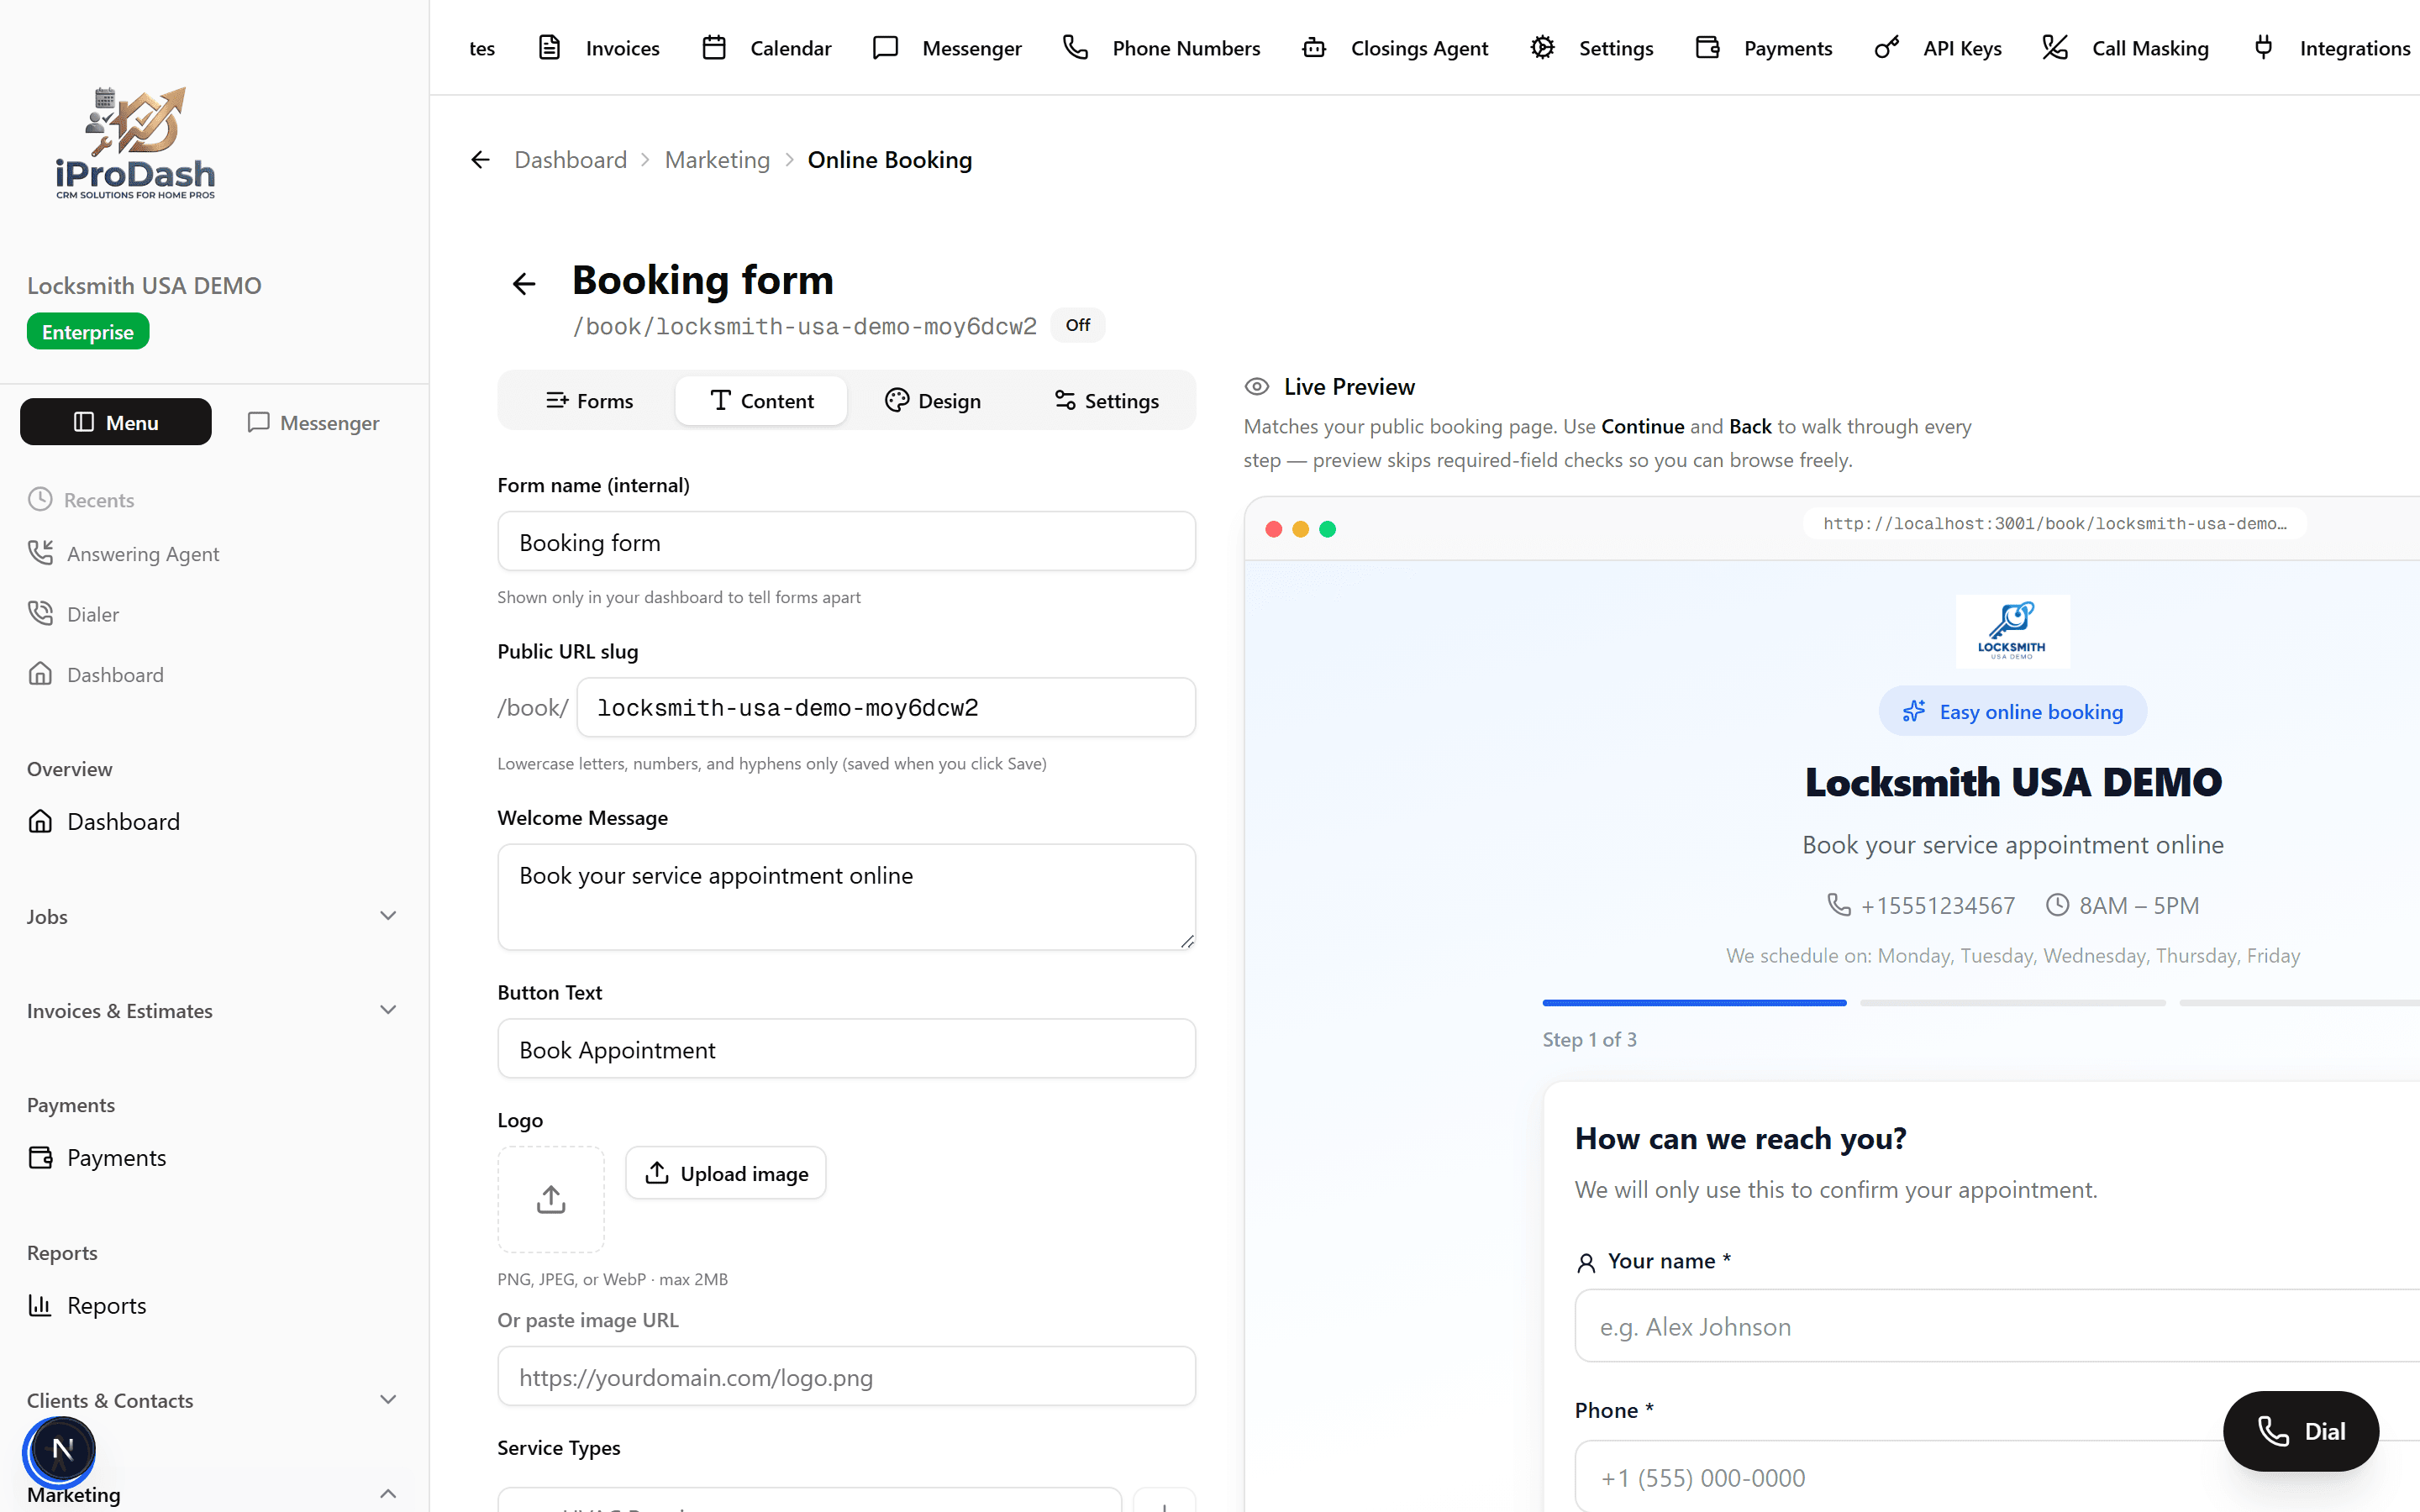Click the first blue step progress bar
The height and width of the screenshot is (1512, 2420).
point(1694,1002)
